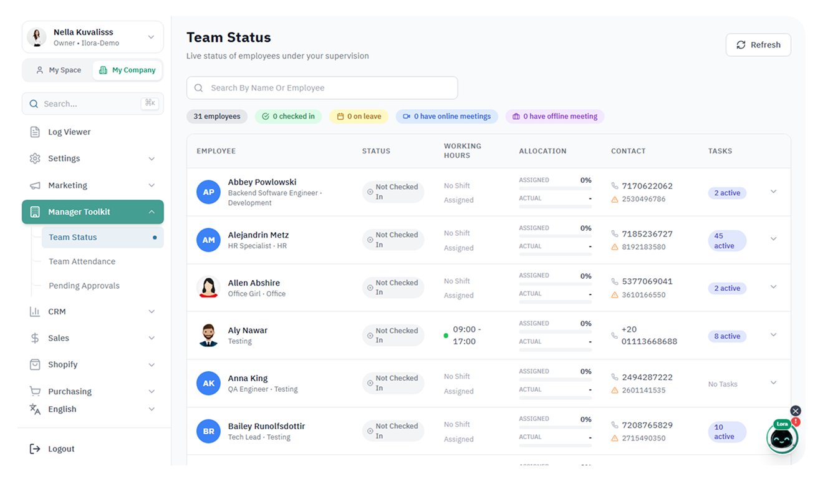Click the Settings gear icon
823x481 pixels.
[x=35, y=158]
